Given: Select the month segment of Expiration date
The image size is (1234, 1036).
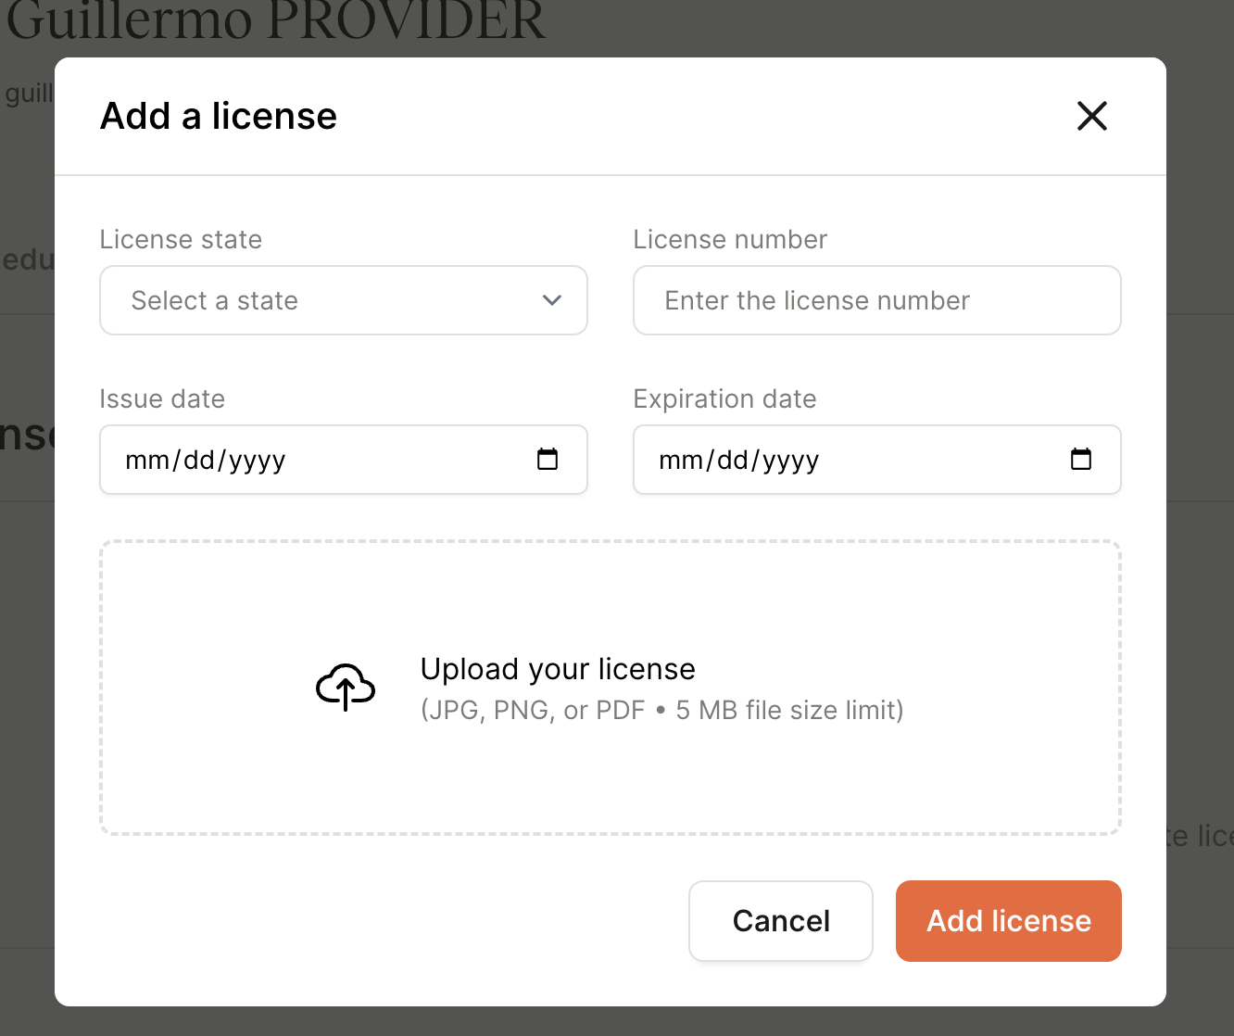Looking at the screenshot, I should pos(680,461).
